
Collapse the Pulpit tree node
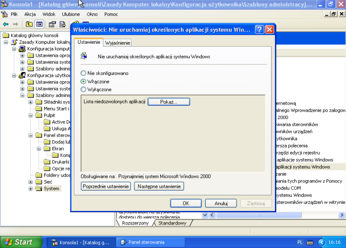pyautogui.click(x=30, y=116)
